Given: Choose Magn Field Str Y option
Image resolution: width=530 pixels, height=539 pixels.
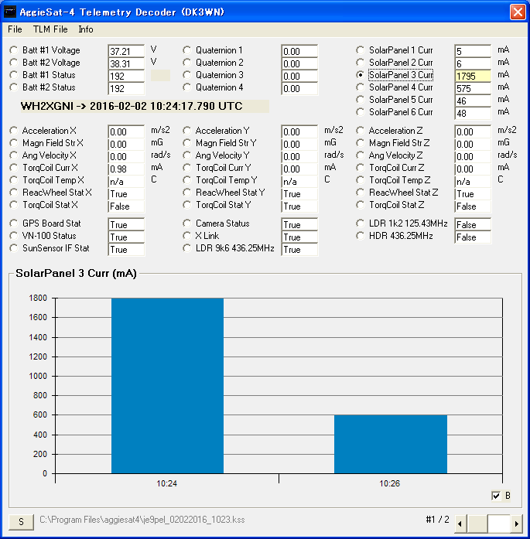Looking at the screenshot, I should (187, 143).
